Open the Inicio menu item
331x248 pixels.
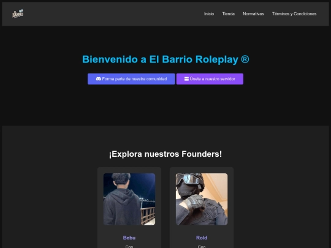point(209,14)
